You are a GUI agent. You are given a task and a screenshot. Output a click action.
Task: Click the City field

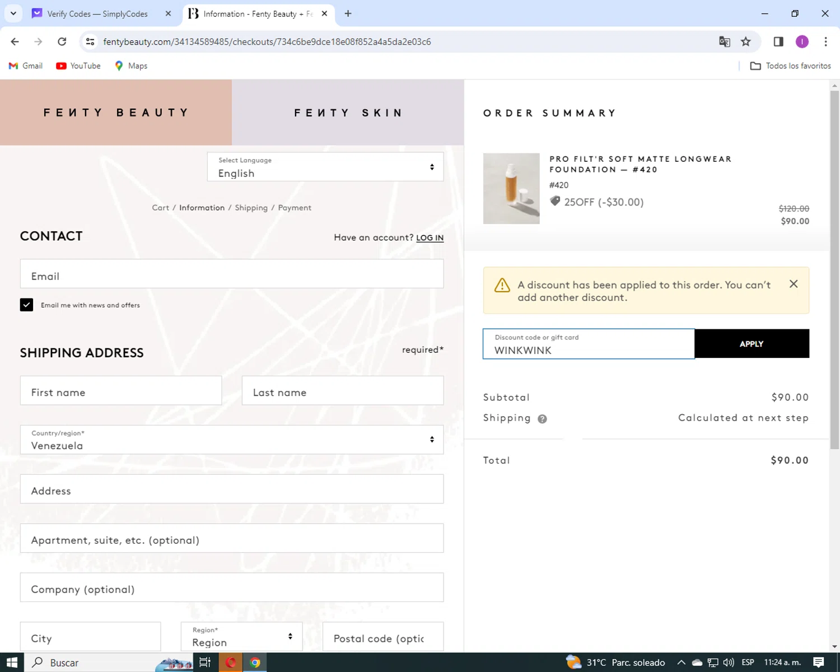pyautogui.click(x=90, y=637)
